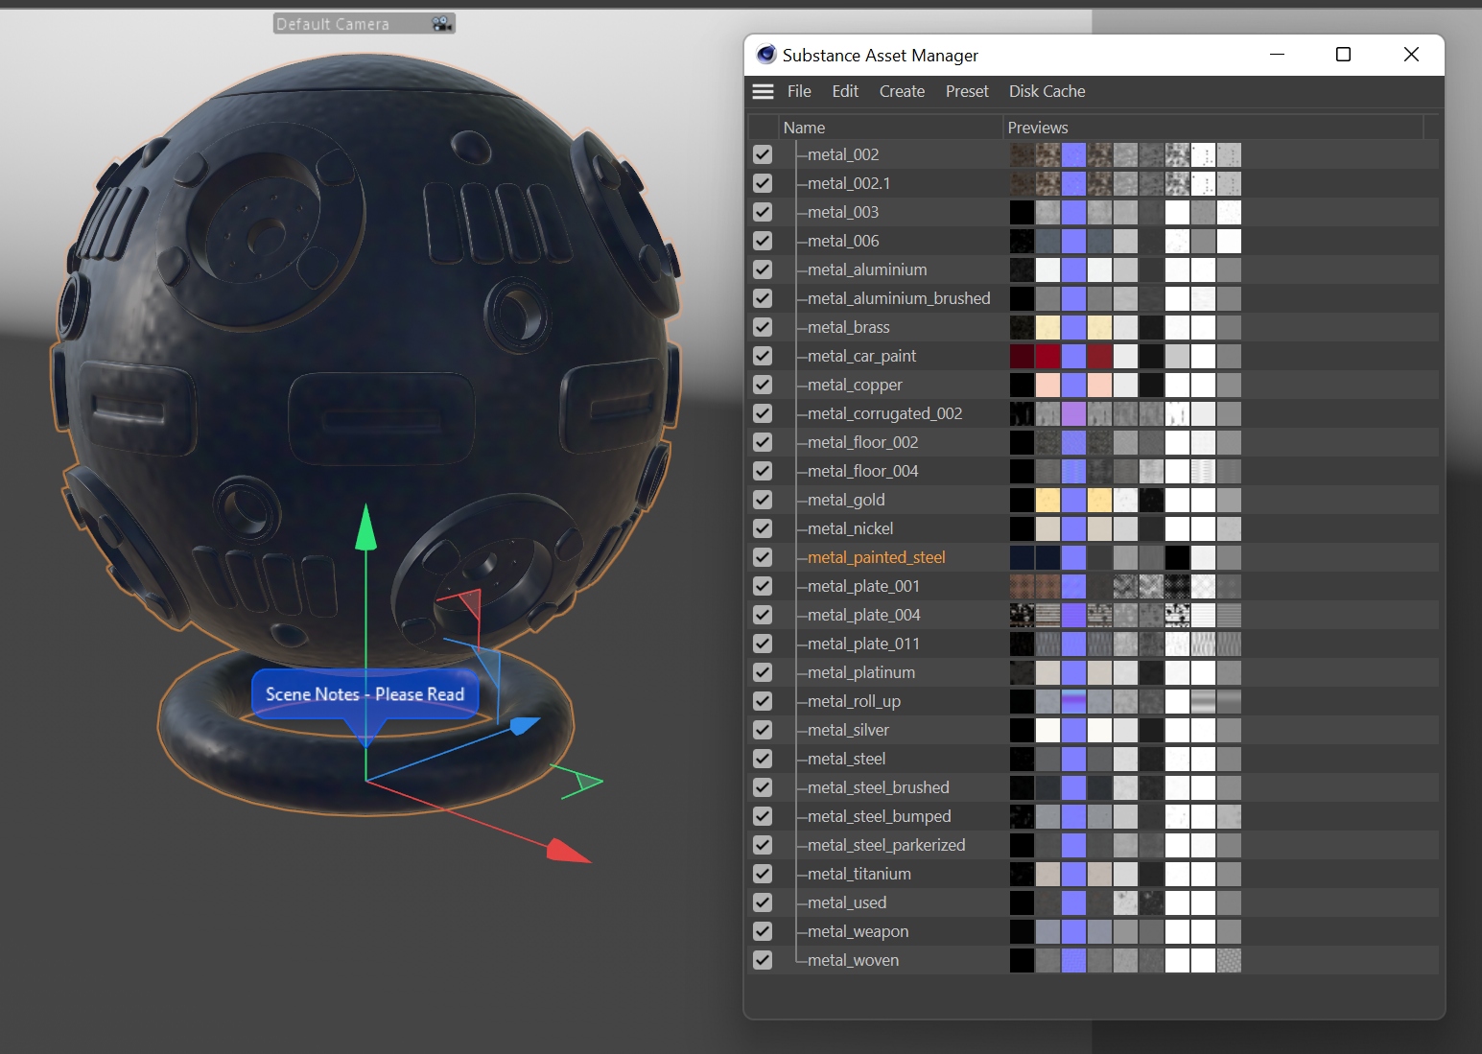Uncheck the metal_002 asset checkbox
The image size is (1482, 1054).
(763, 154)
